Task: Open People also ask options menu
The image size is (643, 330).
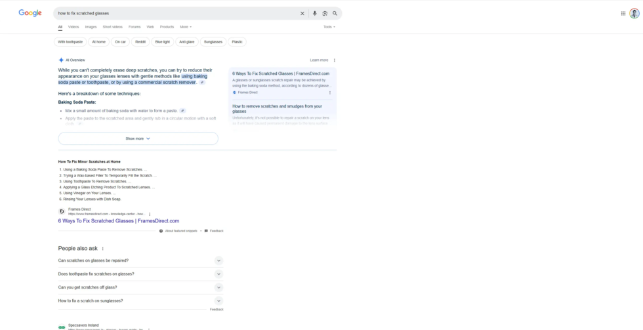Action: coord(102,249)
